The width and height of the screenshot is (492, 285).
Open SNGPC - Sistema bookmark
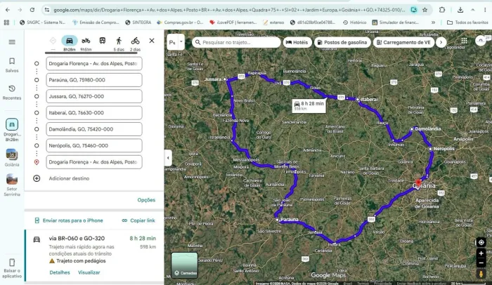(x=42, y=22)
